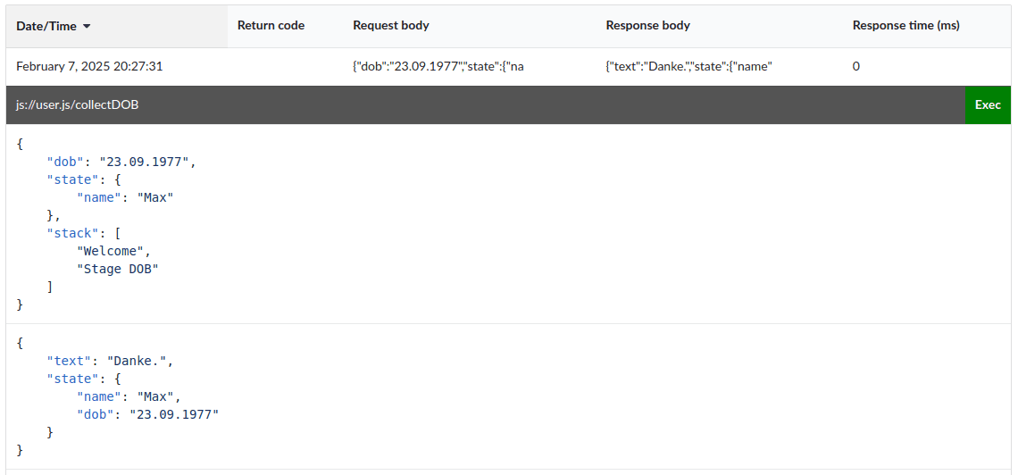Screen dimensions: 1018x475
Task: Click the js://user.js/collectDOB URL bar
Action: click(77, 104)
